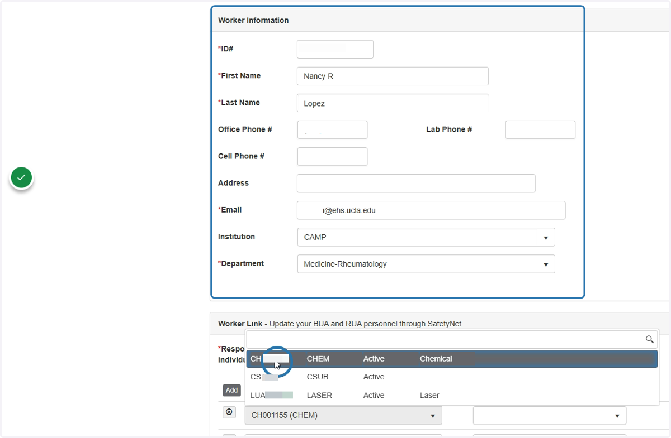Edit the Email field
Screen dimensions: 671x438
431,210
